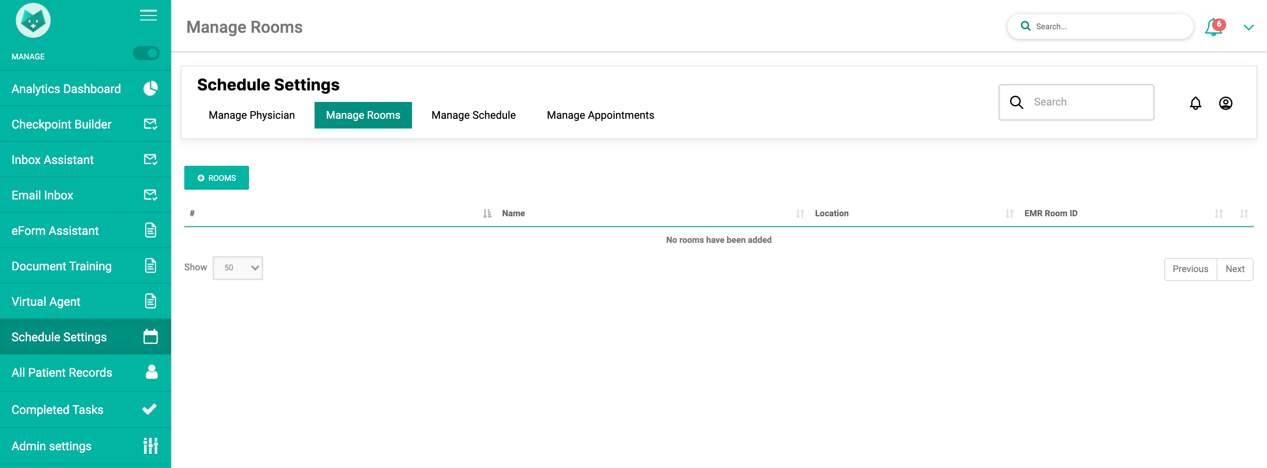Screen dimensions: 1267x468
Task: Select Document Training in sidebar
Action: (x=86, y=266)
